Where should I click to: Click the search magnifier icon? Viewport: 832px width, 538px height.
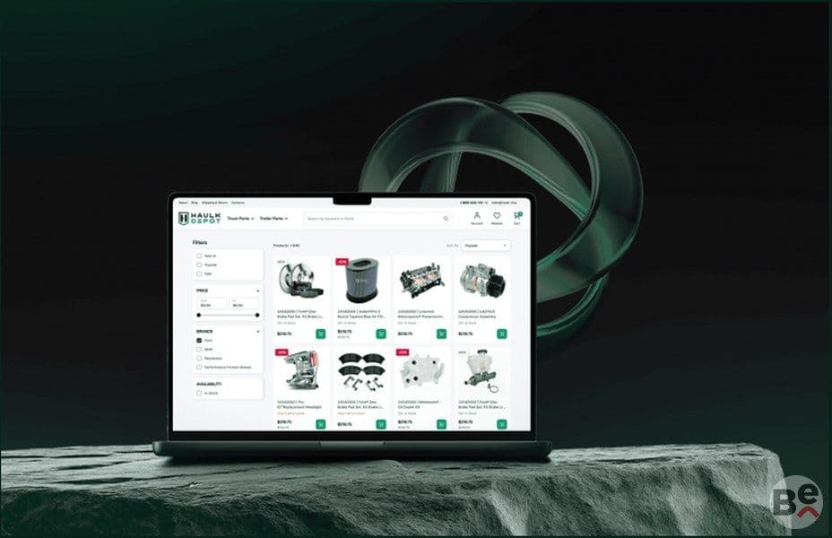point(446,219)
